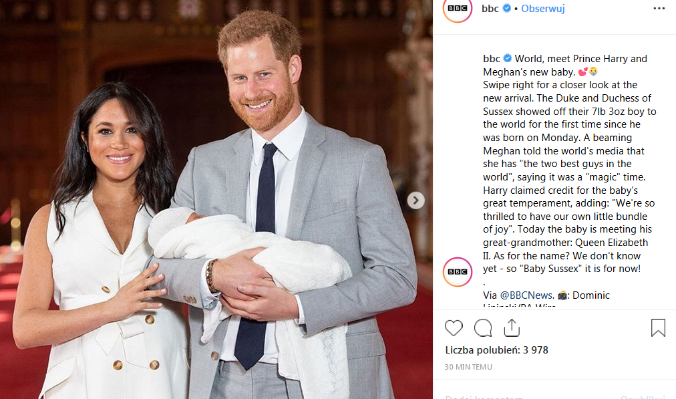Open the bbc username in header
Screen dimensions: 676x399
point(490,8)
